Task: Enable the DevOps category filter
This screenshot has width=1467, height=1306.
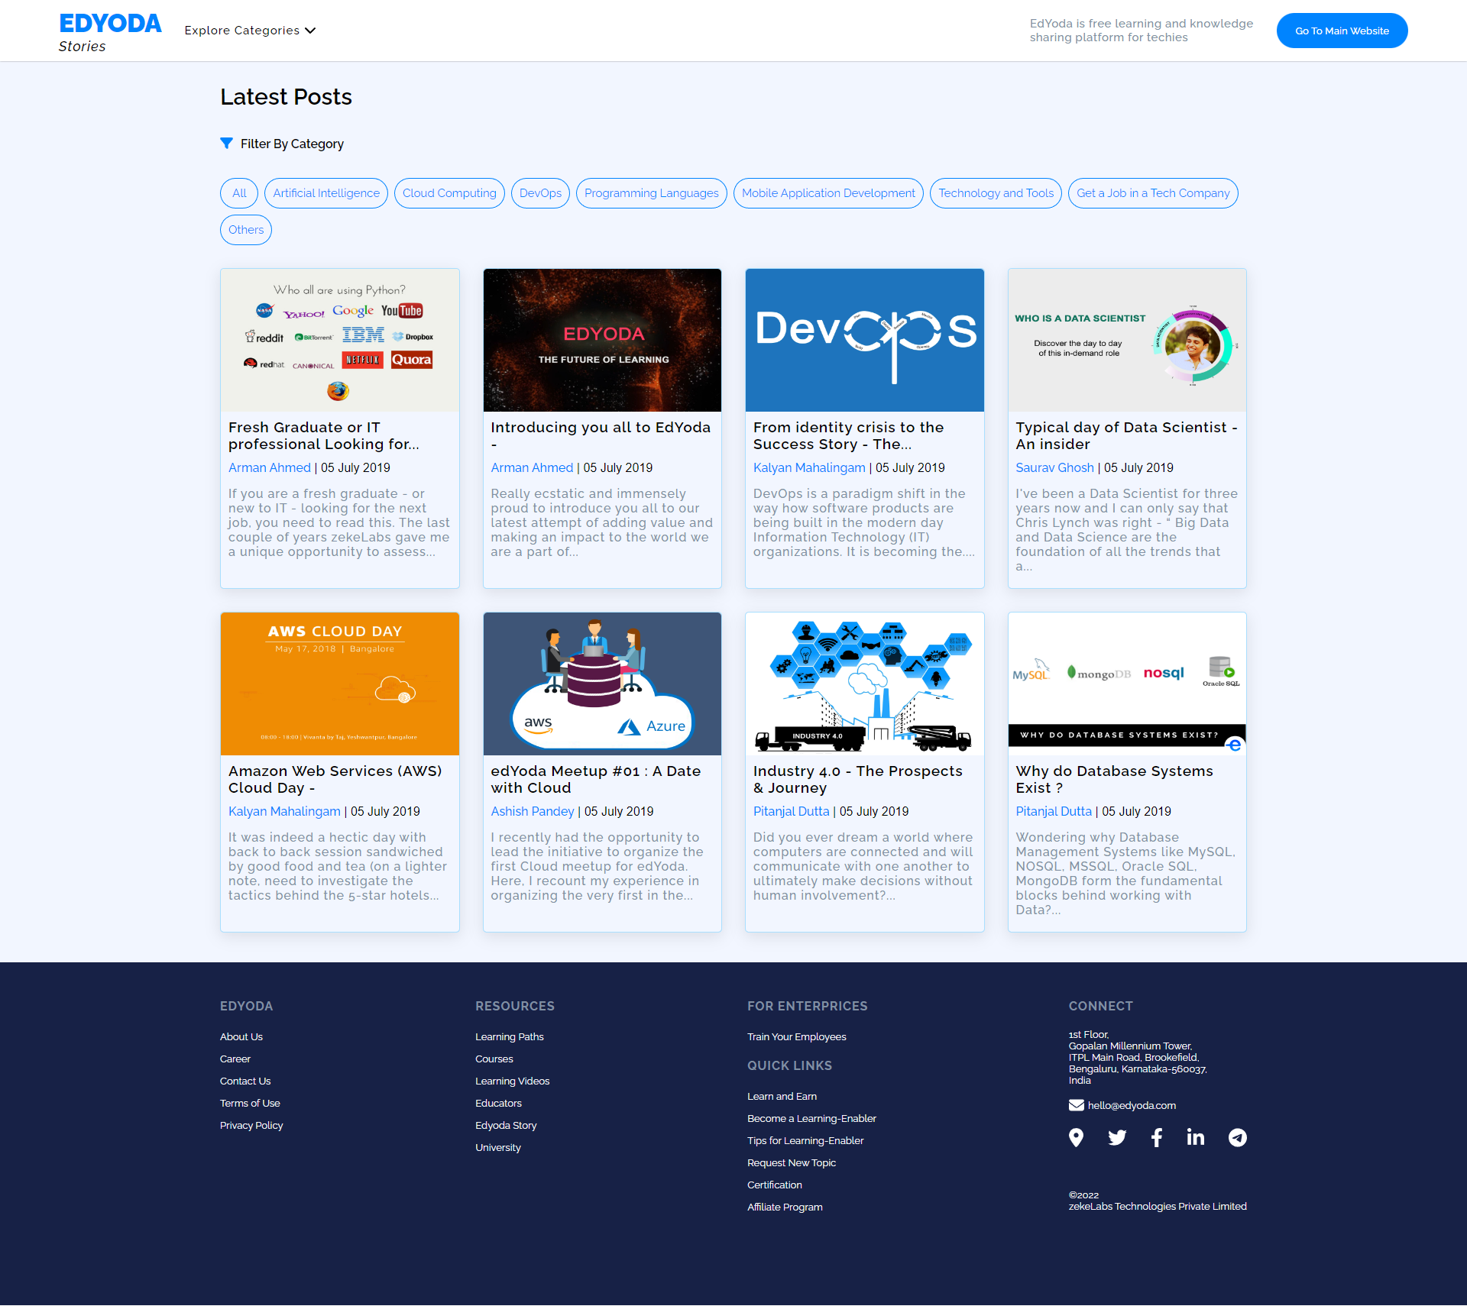Action: click(x=539, y=193)
